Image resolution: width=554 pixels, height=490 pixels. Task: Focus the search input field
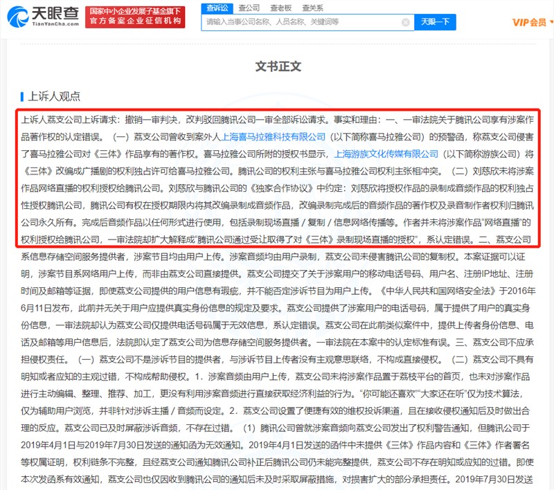307,22
